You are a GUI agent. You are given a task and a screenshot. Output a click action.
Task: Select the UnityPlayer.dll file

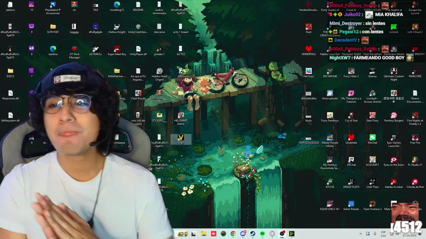tap(138, 51)
